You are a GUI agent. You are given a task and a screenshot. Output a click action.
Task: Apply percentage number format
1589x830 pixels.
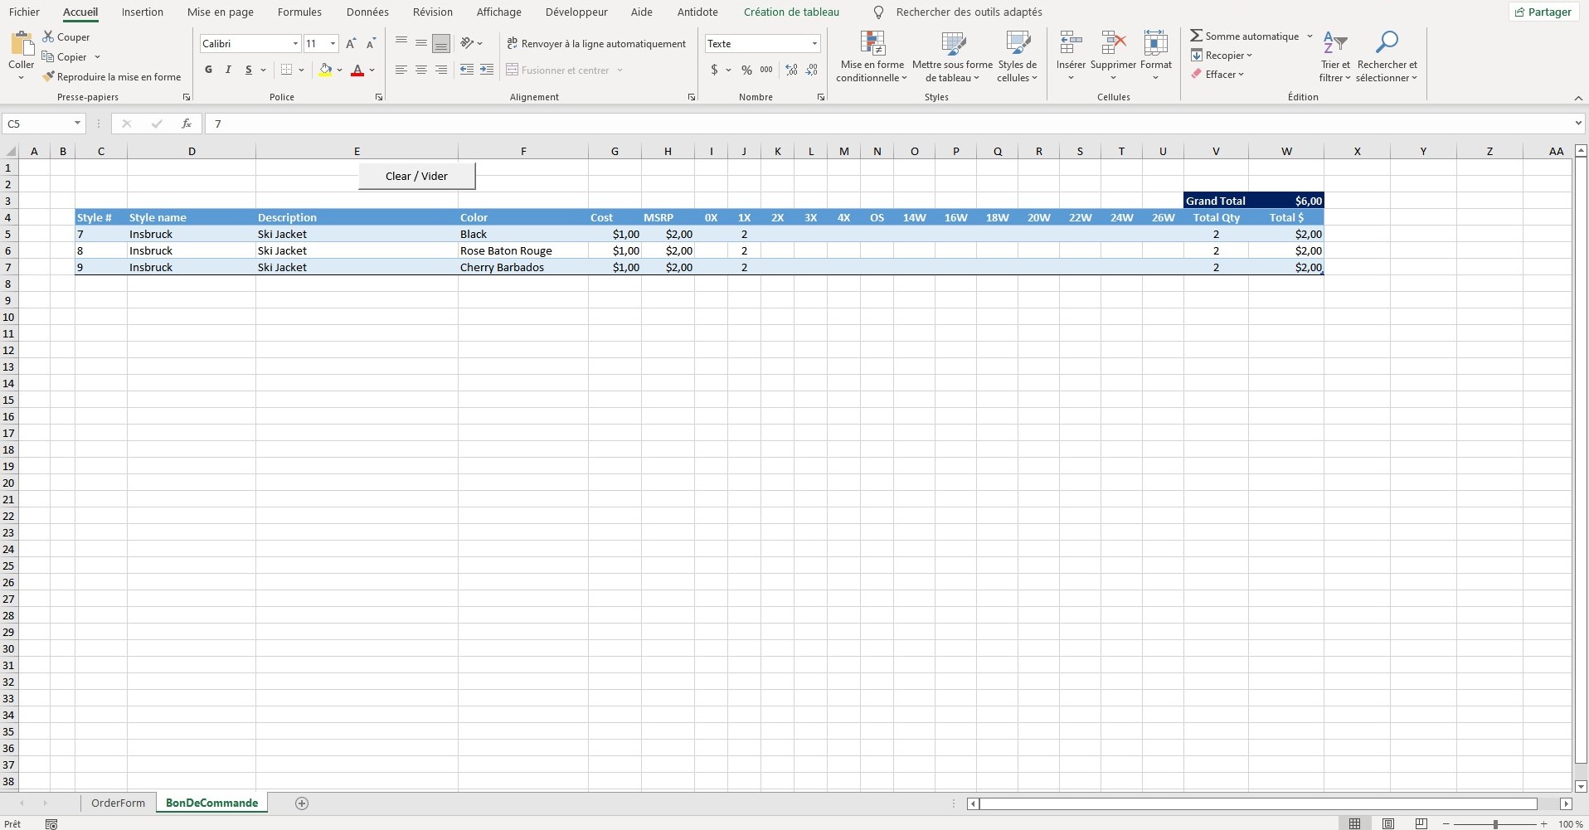746,70
